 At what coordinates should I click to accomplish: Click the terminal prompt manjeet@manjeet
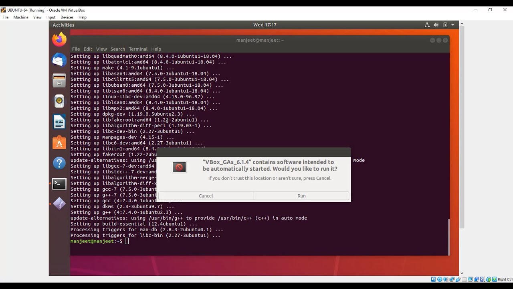point(93,241)
